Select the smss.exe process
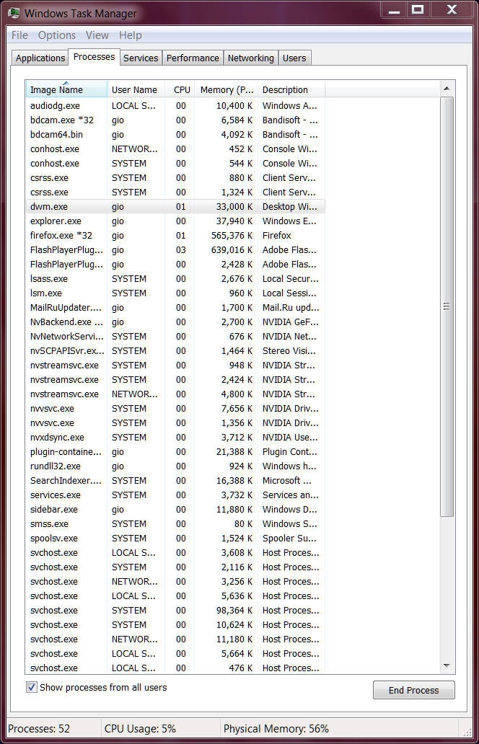Image resolution: width=479 pixels, height=744 pixels. 175,524
